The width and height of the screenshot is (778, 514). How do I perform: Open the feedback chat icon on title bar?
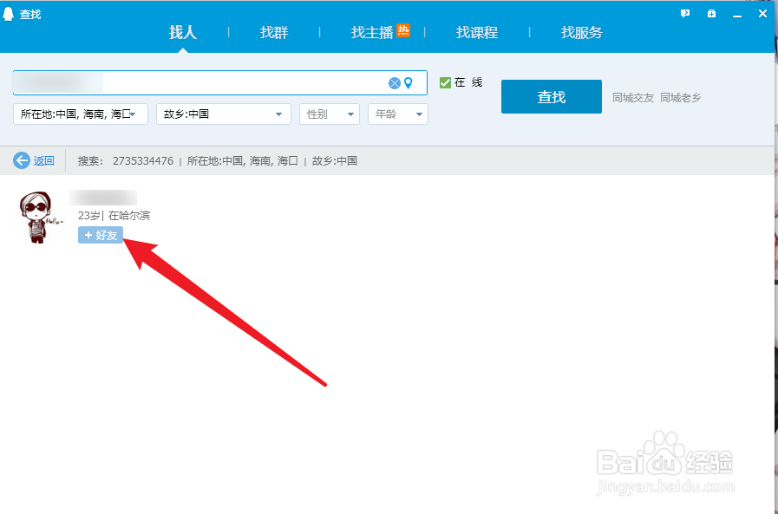tap(685, 14)
